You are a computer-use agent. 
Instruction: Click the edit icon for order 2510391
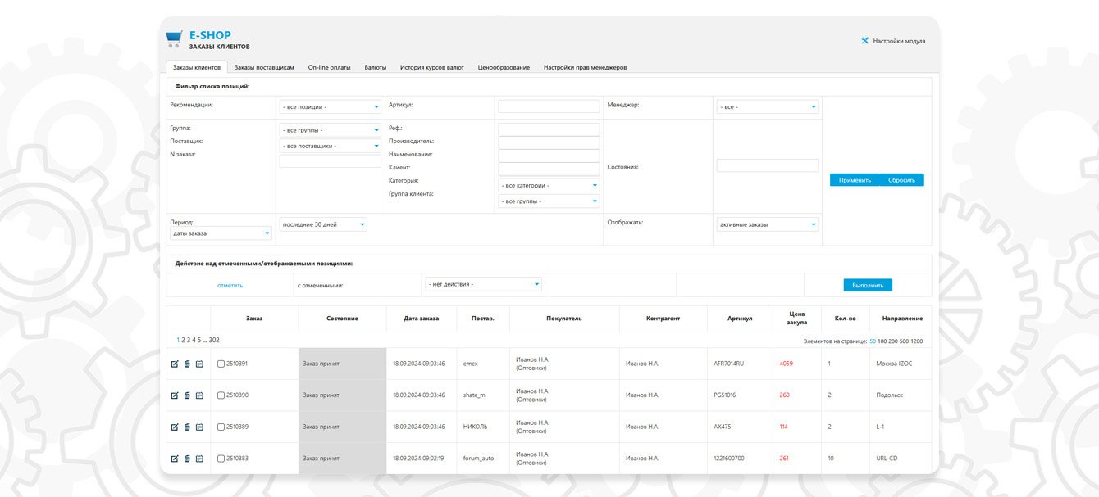(174, 364)
